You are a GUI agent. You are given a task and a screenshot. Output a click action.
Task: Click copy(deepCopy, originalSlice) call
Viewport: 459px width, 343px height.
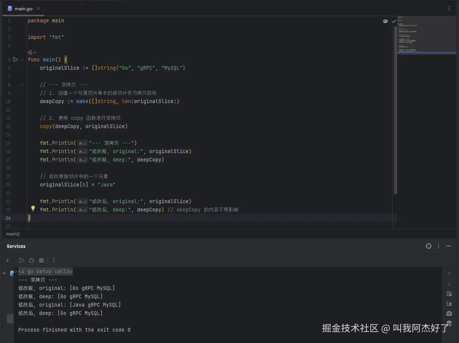[84, 126]
